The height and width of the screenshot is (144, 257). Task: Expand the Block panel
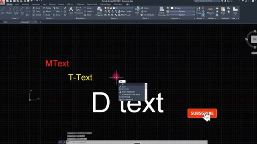(x=146, y=18)
